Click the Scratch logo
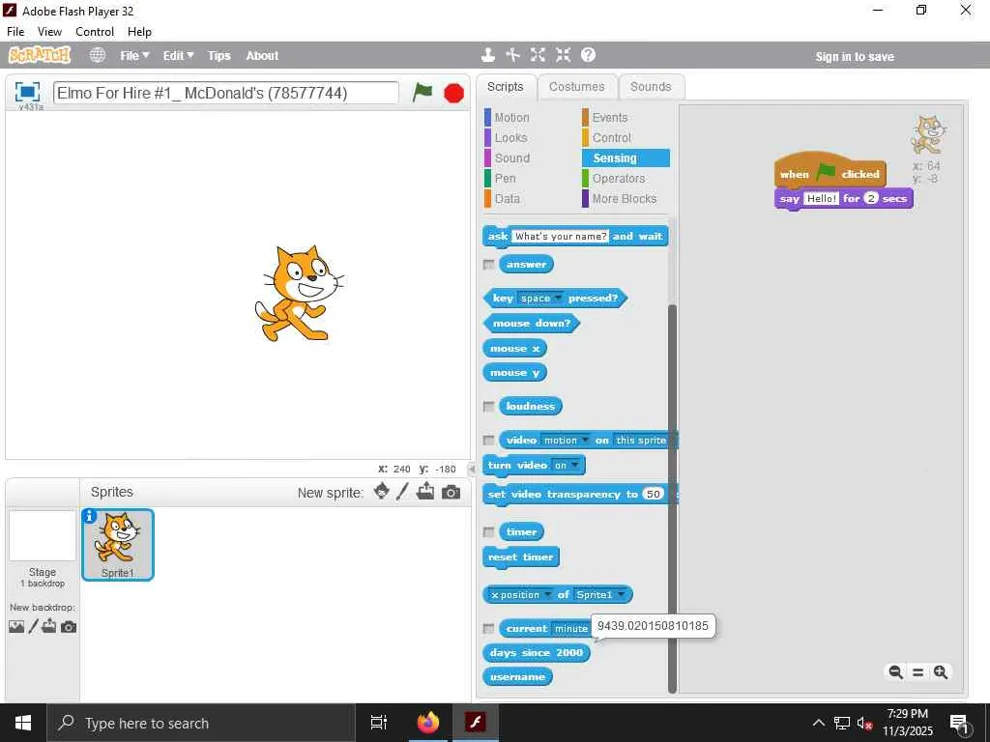 (x=39, y=55)
